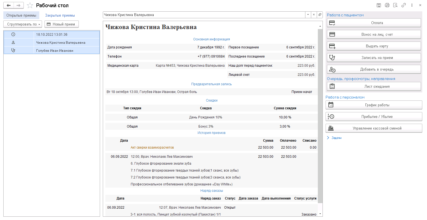Add Рабочий стол to favorites star
The image size is (427, 220).
coord(30,6)
